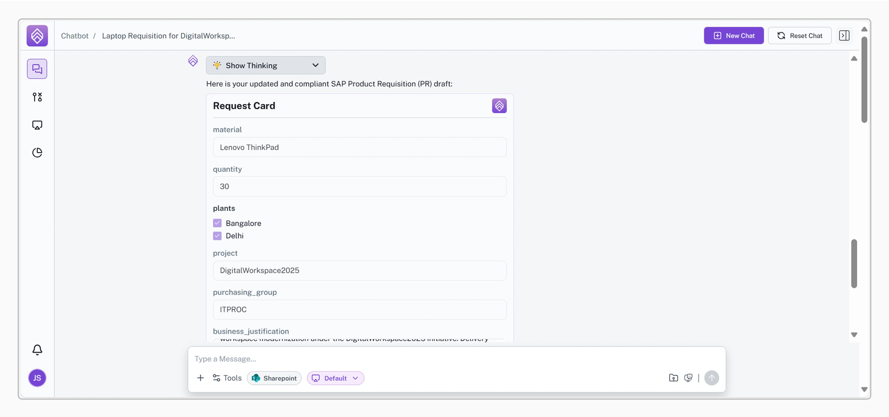Image resolution: width=889 pixels, height=417 pixels.
Task: Click the send message arrow button
Action: click(711, 378)
